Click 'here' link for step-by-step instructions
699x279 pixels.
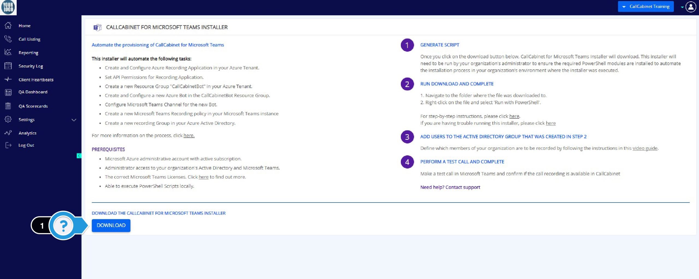(x=514, y=116)
